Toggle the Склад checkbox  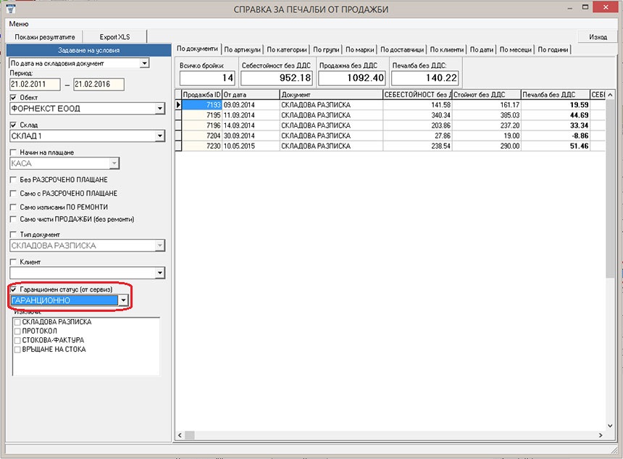(14, 125)
